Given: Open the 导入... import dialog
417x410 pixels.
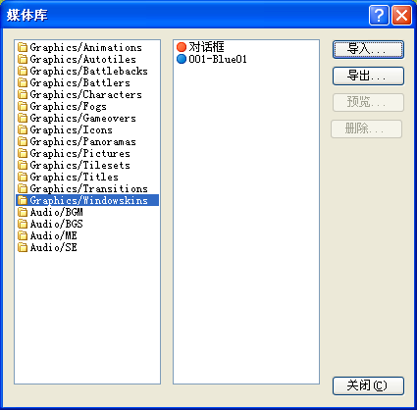Looking at the screenshot, I should tap(368, 49).
